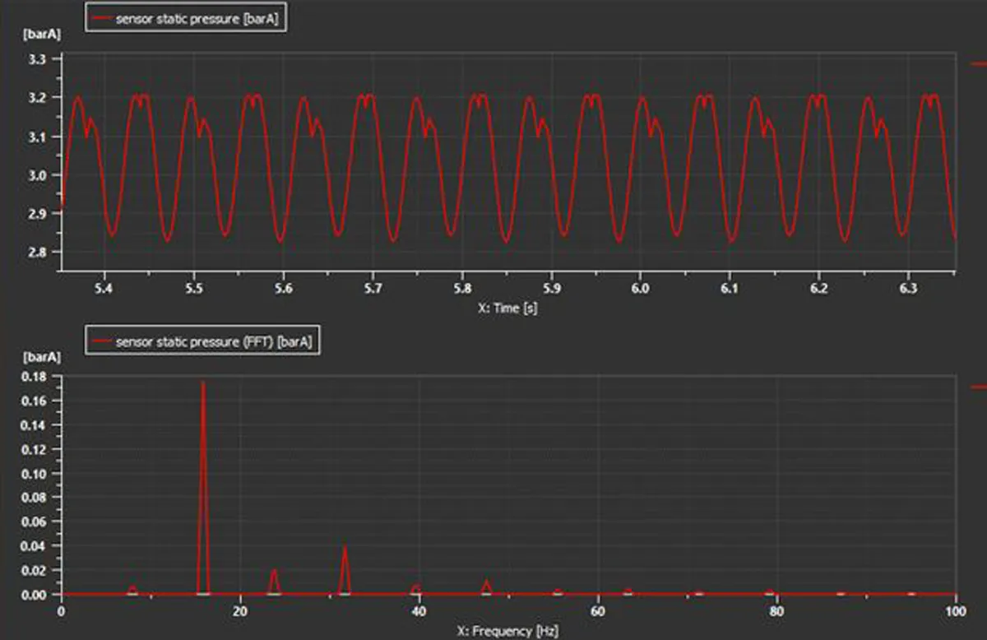The height and width of the screenshot is (640, 987).
Task: Click the '6.2' tick on the time axis
Action: pyautogui.click(x=818, y=289)
